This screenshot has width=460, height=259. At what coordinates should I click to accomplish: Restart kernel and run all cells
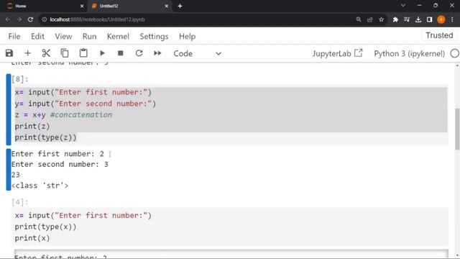(x=157, y=53)
